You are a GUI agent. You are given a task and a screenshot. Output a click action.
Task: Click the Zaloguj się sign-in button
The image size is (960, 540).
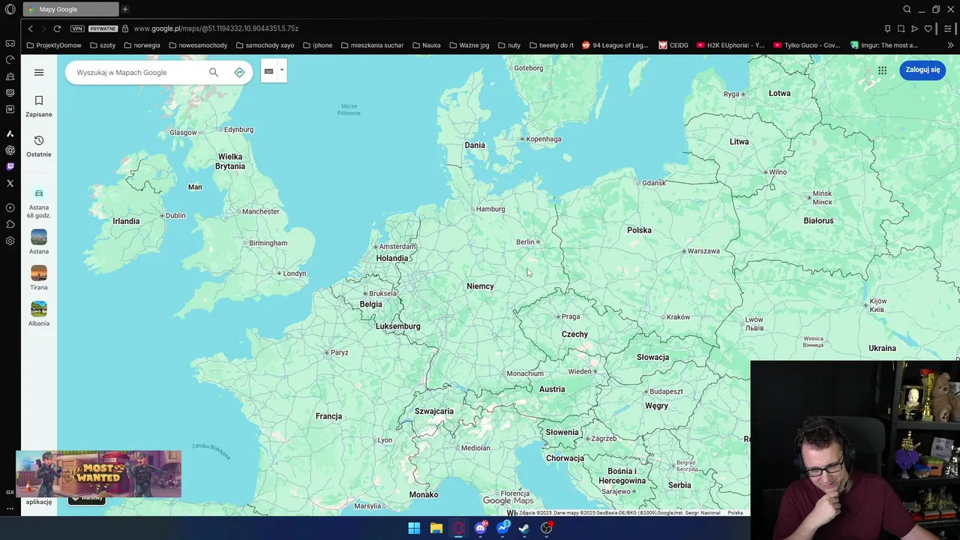coord(922,70)
